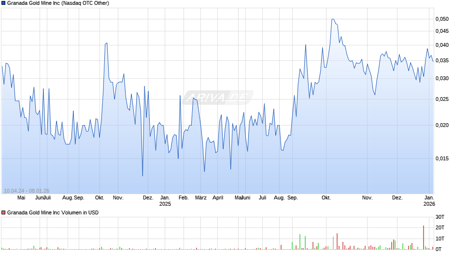Screen dimensions: 454x254
Task: Click the 0,035 price axis label
Action: coord(442,61)
